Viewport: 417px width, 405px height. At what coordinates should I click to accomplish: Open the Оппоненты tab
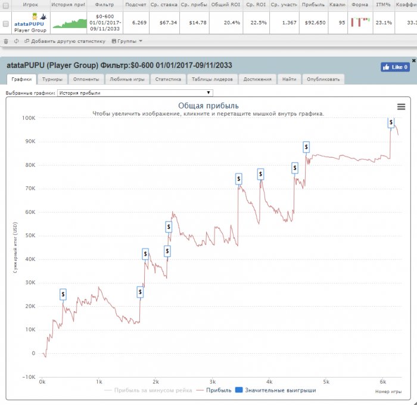tap(86, 79)
